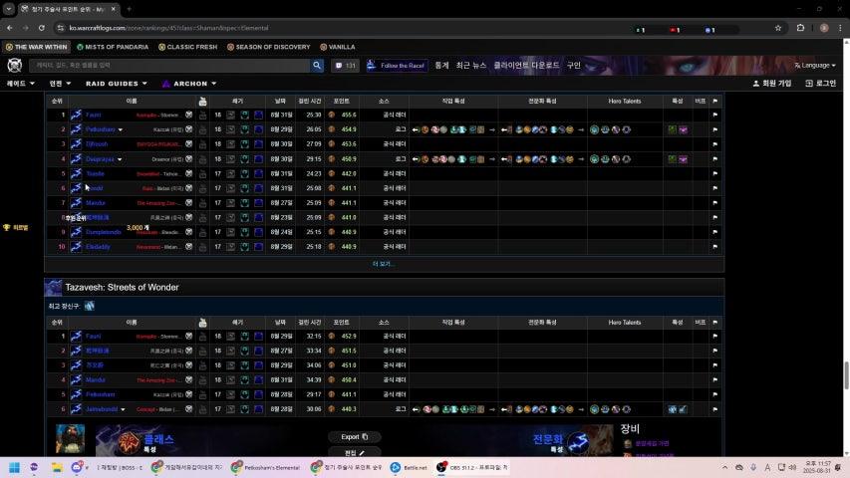850x478 pixels.
Task: Expand the Language dropdown
Action: point(815,65)
